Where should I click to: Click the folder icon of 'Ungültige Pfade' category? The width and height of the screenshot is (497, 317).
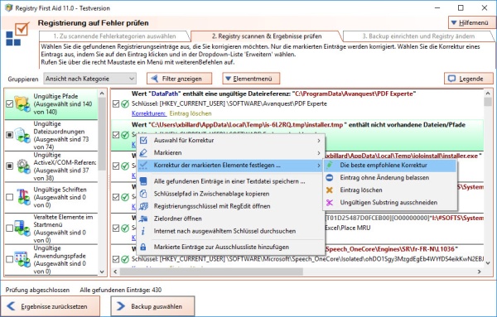pyautogui.click(x=22, y=103)
